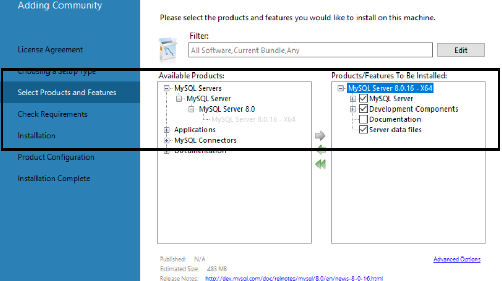The width and height of the screenshot is (502, 281).
Task: Click the Estimated Size 483 MB value
Action: coord(217,269)
